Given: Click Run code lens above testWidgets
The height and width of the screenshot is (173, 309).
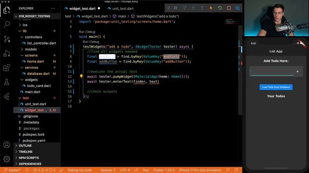Looking at the screenshot, I should pyautogui.click(x=85, y=42).
